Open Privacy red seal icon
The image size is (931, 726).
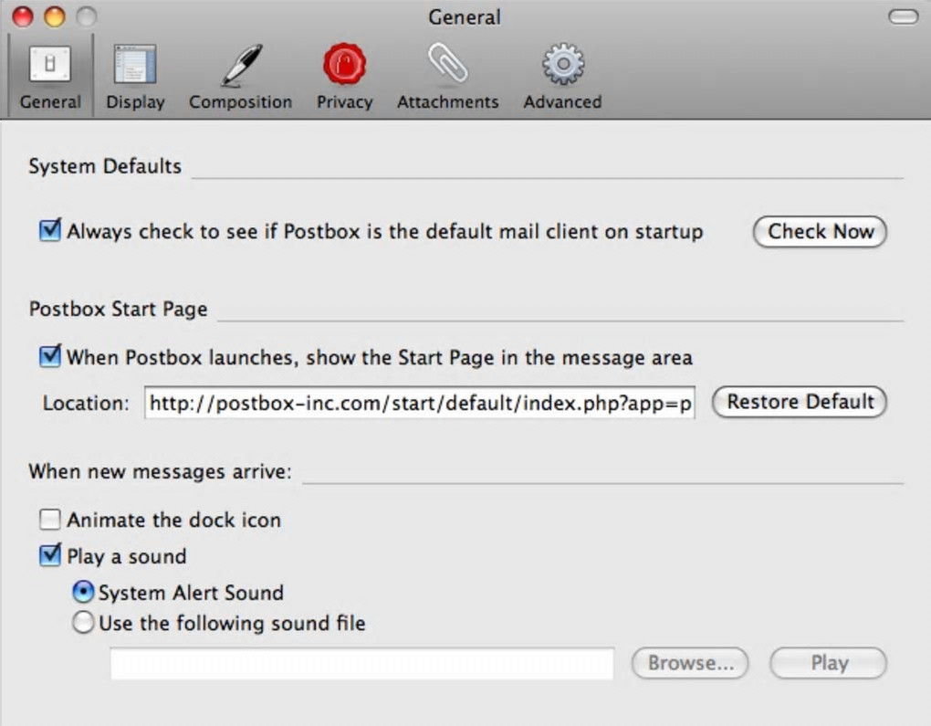pos(344,64)
